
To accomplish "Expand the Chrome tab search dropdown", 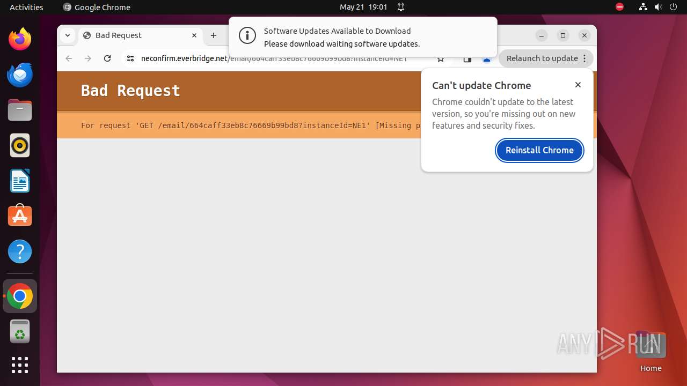I will (68, 35).
